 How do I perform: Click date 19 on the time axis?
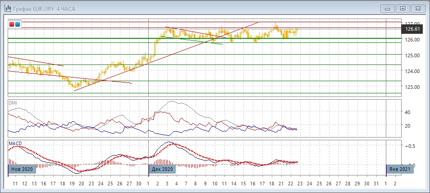coord(72,184)
